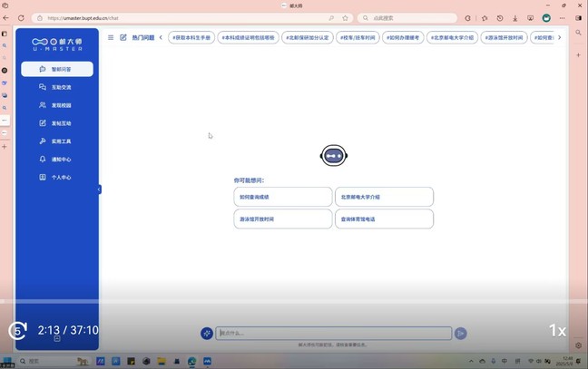The width and height of the screenshot is (588, 369).
Task: Click the 通知中心 bell icon
Action: [43, 160]
